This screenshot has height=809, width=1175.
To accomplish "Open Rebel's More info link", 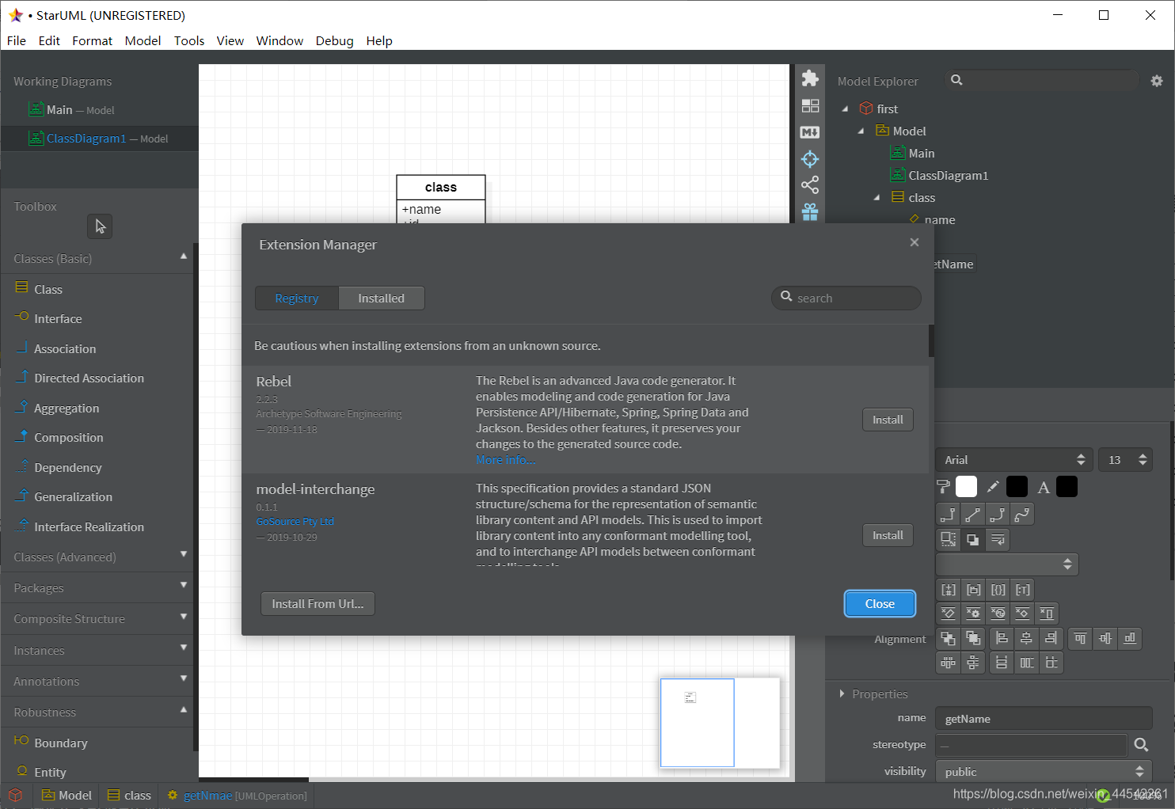I will pyautogui.click(x=505, y=460).
